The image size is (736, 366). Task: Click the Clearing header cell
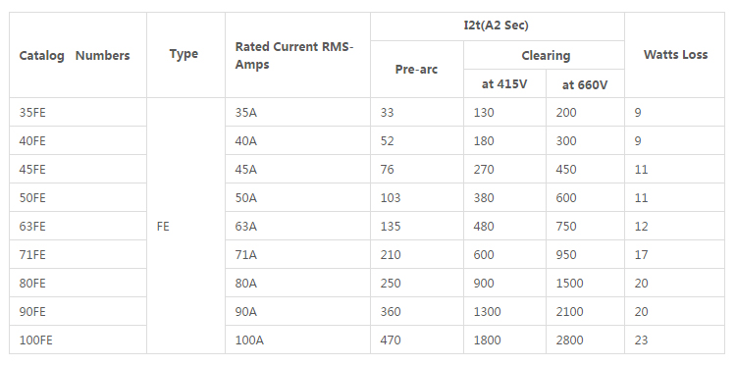[x=546, y=55]
